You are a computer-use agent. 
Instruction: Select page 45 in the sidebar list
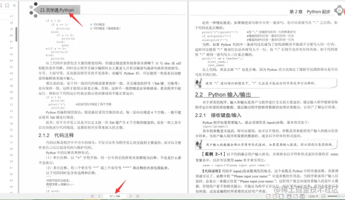pos(11,67)
